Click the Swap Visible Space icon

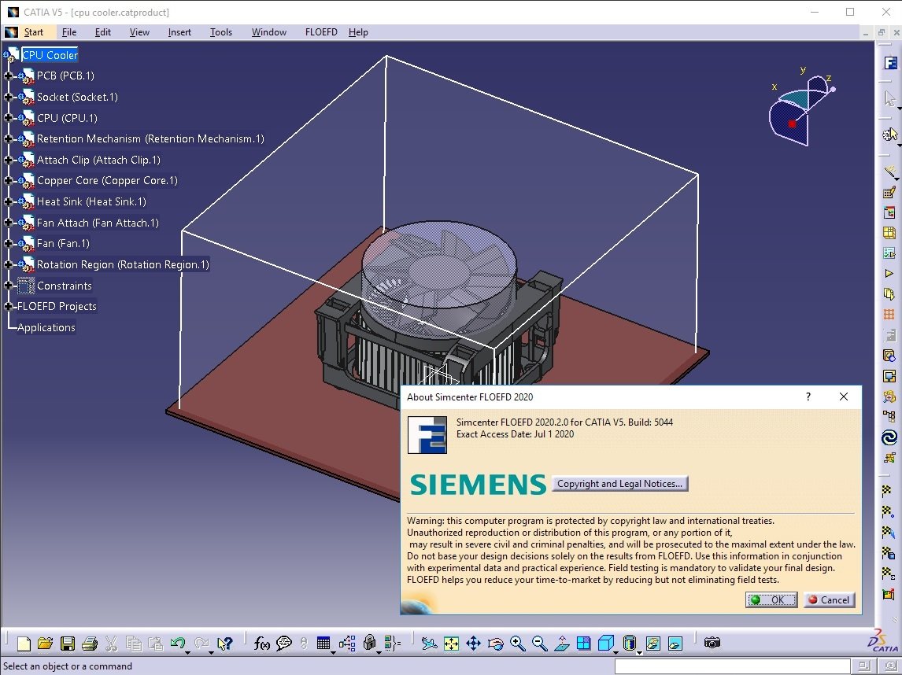[x=675, y=644]
